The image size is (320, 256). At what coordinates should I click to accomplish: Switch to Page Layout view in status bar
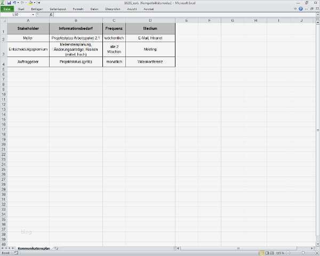point(267,253)
